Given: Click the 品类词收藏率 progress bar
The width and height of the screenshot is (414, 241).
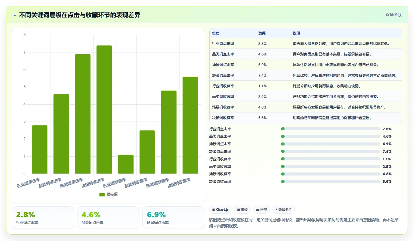Looking at the screenshot, I should pyautogui.click(x=330, y=166).
